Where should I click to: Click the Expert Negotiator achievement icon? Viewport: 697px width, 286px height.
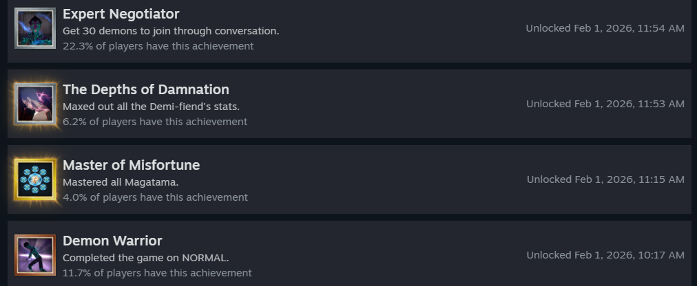click(35, 28)
